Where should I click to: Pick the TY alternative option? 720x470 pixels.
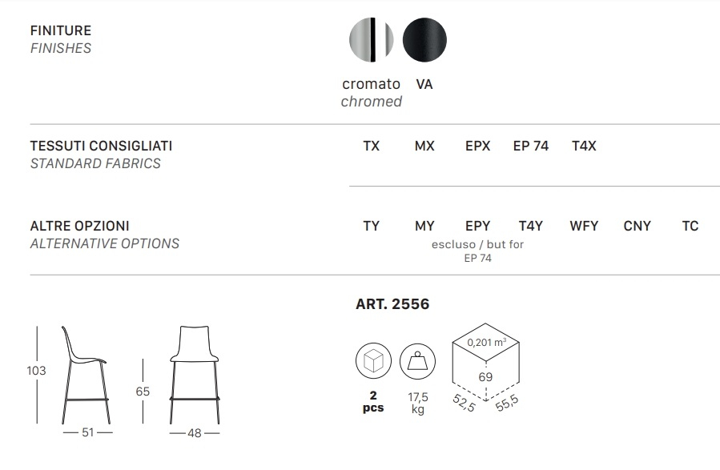pyautogui.click(x=372, y=226)
